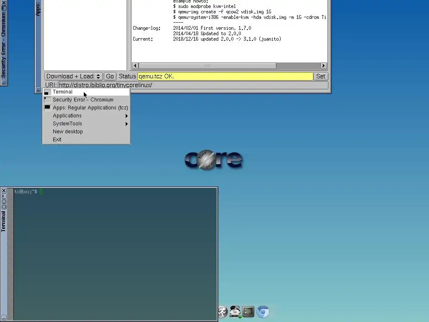Click the Exit running-man icon in the dock
Image resolution: width=429 pixels, height=322 pixels.
[222, 312]
